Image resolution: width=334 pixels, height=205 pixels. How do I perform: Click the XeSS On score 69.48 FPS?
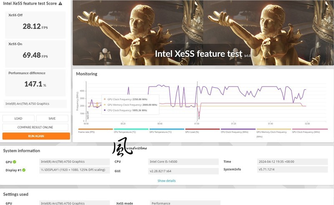point(35,55)
